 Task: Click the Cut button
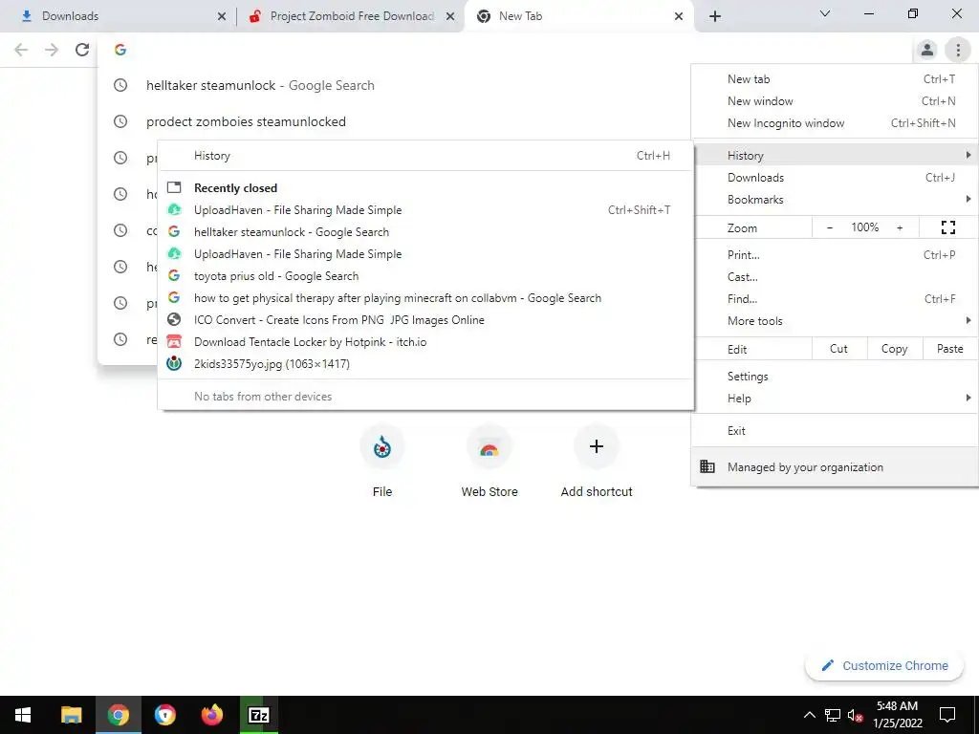coord(839,349)
